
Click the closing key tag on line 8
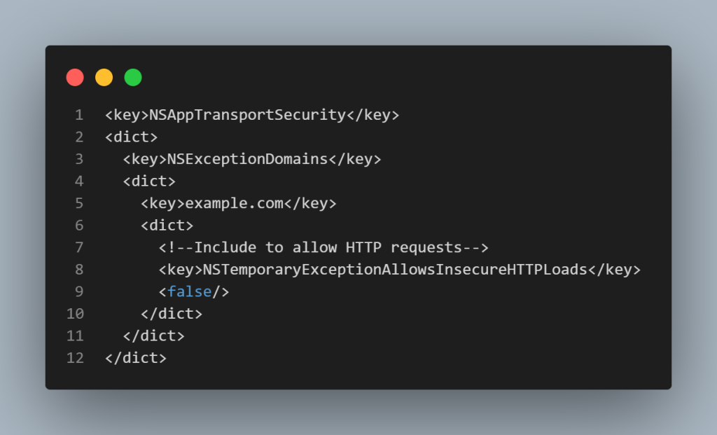614,270
